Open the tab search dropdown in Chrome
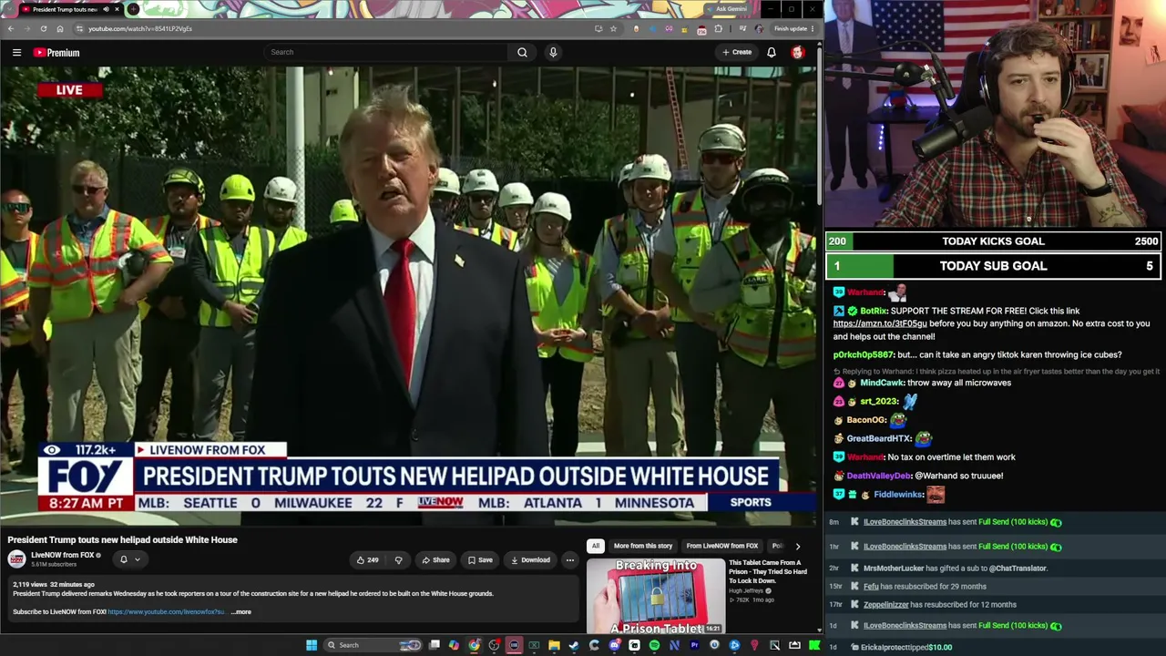The width and height of the screenshot is (1166, 656). [x=9, y=9]
